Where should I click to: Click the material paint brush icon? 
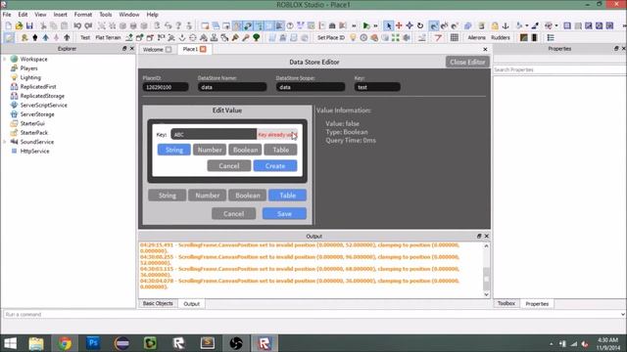[x=535, y=26]
